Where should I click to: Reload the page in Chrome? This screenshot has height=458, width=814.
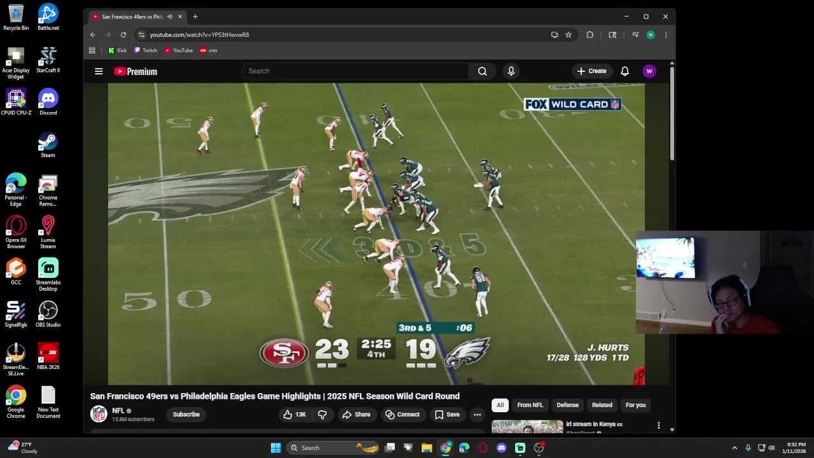(x=123, y=35)
